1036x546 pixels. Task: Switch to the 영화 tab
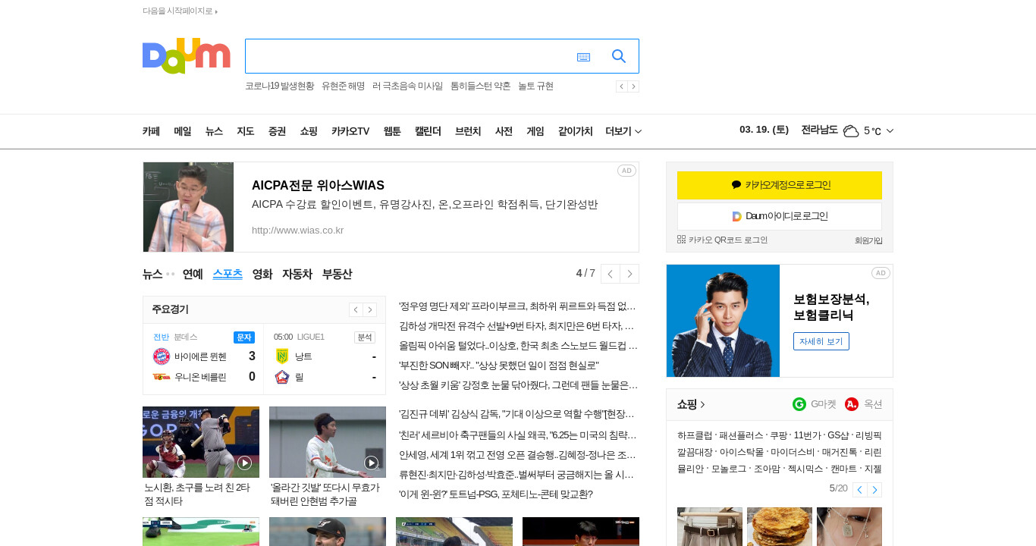[x=262, y=274]
